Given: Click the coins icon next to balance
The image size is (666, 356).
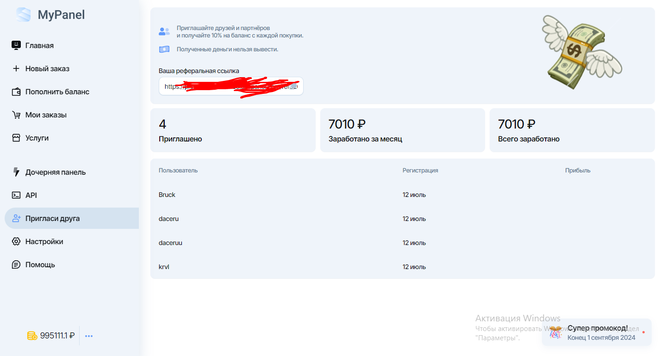Looking at the screenshot, I should coord(32,336).
